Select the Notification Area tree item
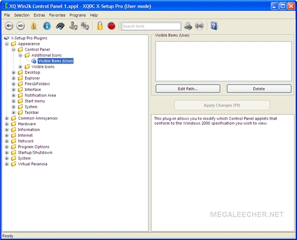 coord(40,95)
